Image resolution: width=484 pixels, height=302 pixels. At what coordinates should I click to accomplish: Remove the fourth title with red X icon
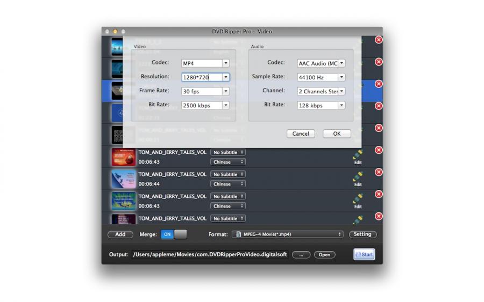coord(379,106)
